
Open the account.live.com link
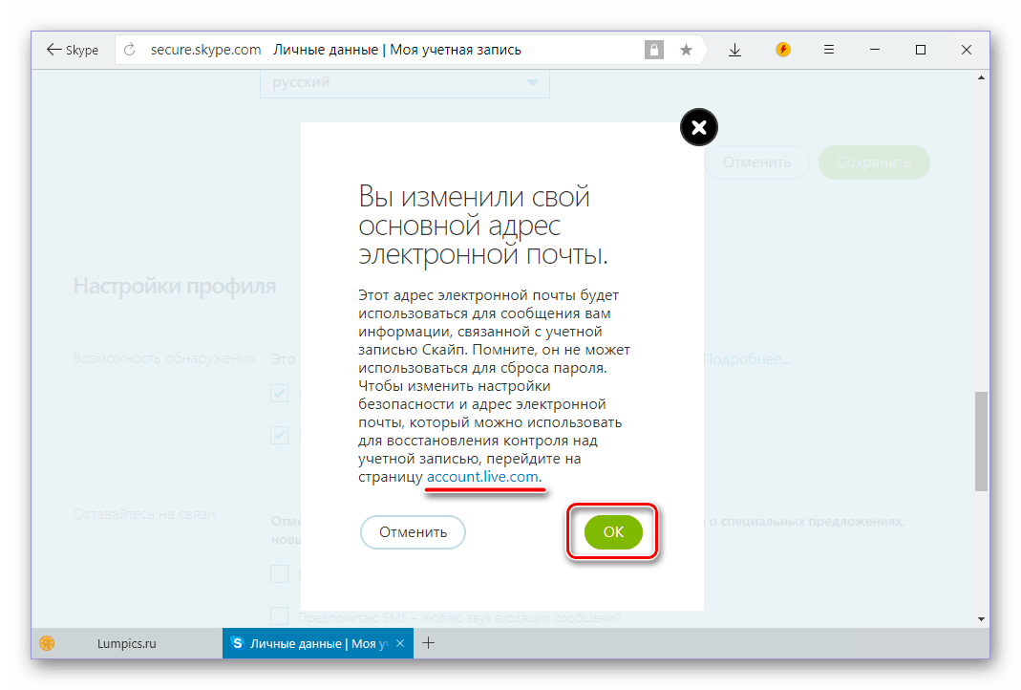(483, 476)
